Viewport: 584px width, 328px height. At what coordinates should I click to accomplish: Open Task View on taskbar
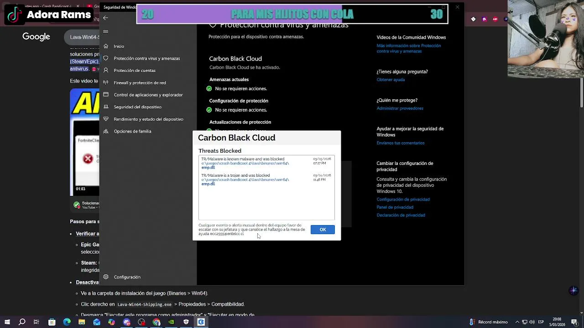tap(36, 322)
